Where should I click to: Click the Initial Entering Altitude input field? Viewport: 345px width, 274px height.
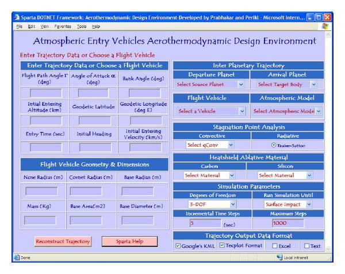[46, 120]
